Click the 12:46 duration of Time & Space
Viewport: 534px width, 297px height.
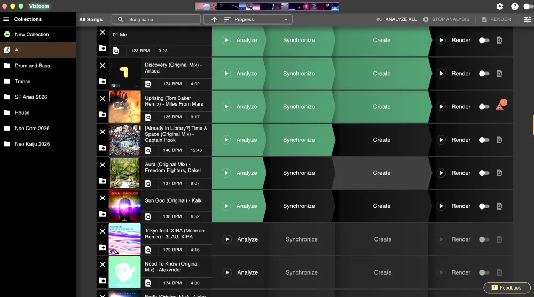point(196,150)
